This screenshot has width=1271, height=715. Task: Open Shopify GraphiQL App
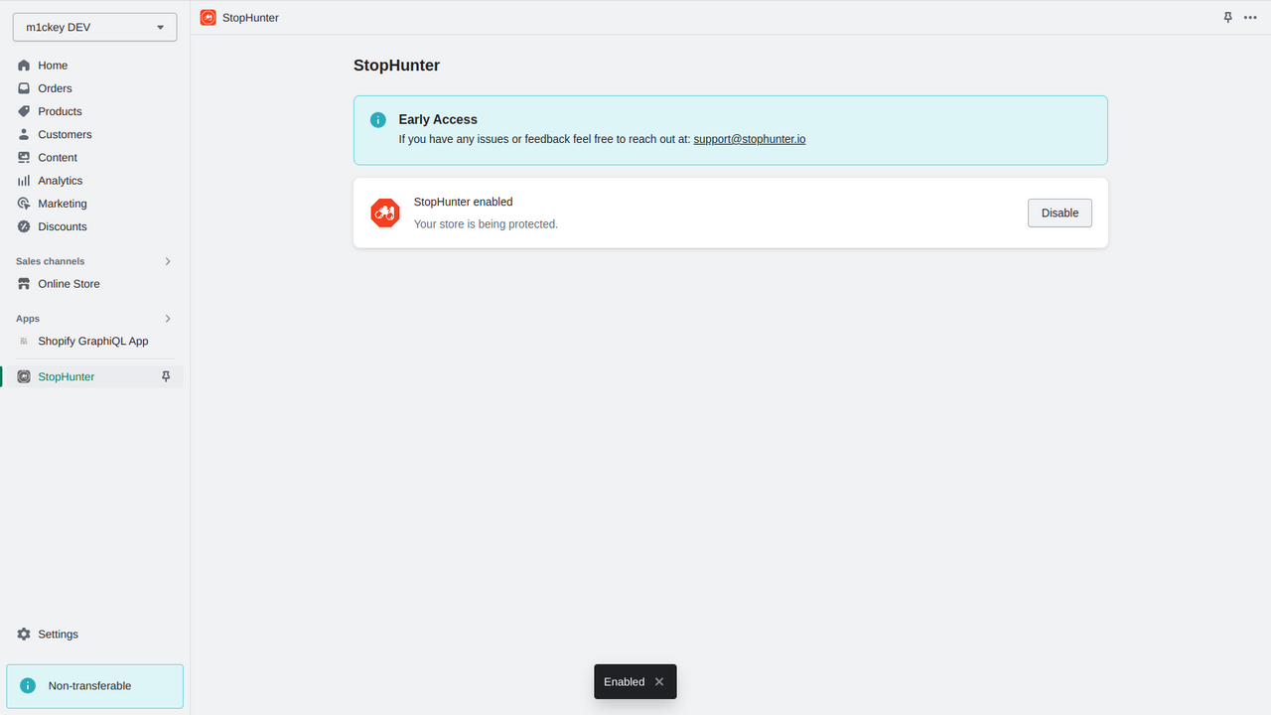tap(94, 342)
